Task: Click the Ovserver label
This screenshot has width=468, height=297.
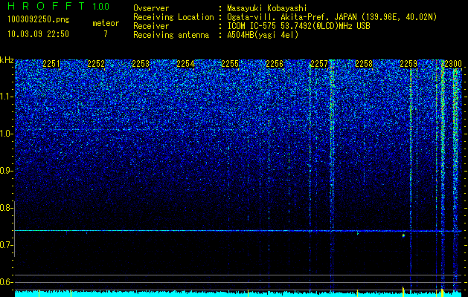Action: tap(151, 8)
